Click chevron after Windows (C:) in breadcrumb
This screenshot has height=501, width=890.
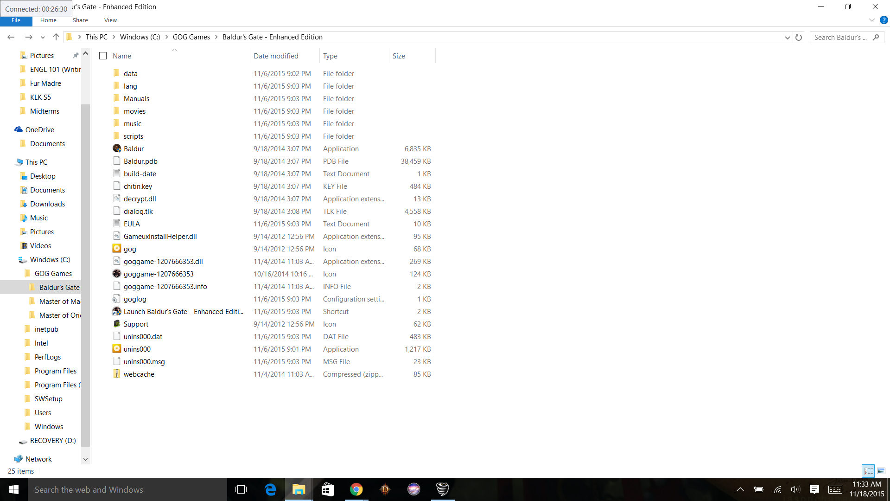pos(166,37)
